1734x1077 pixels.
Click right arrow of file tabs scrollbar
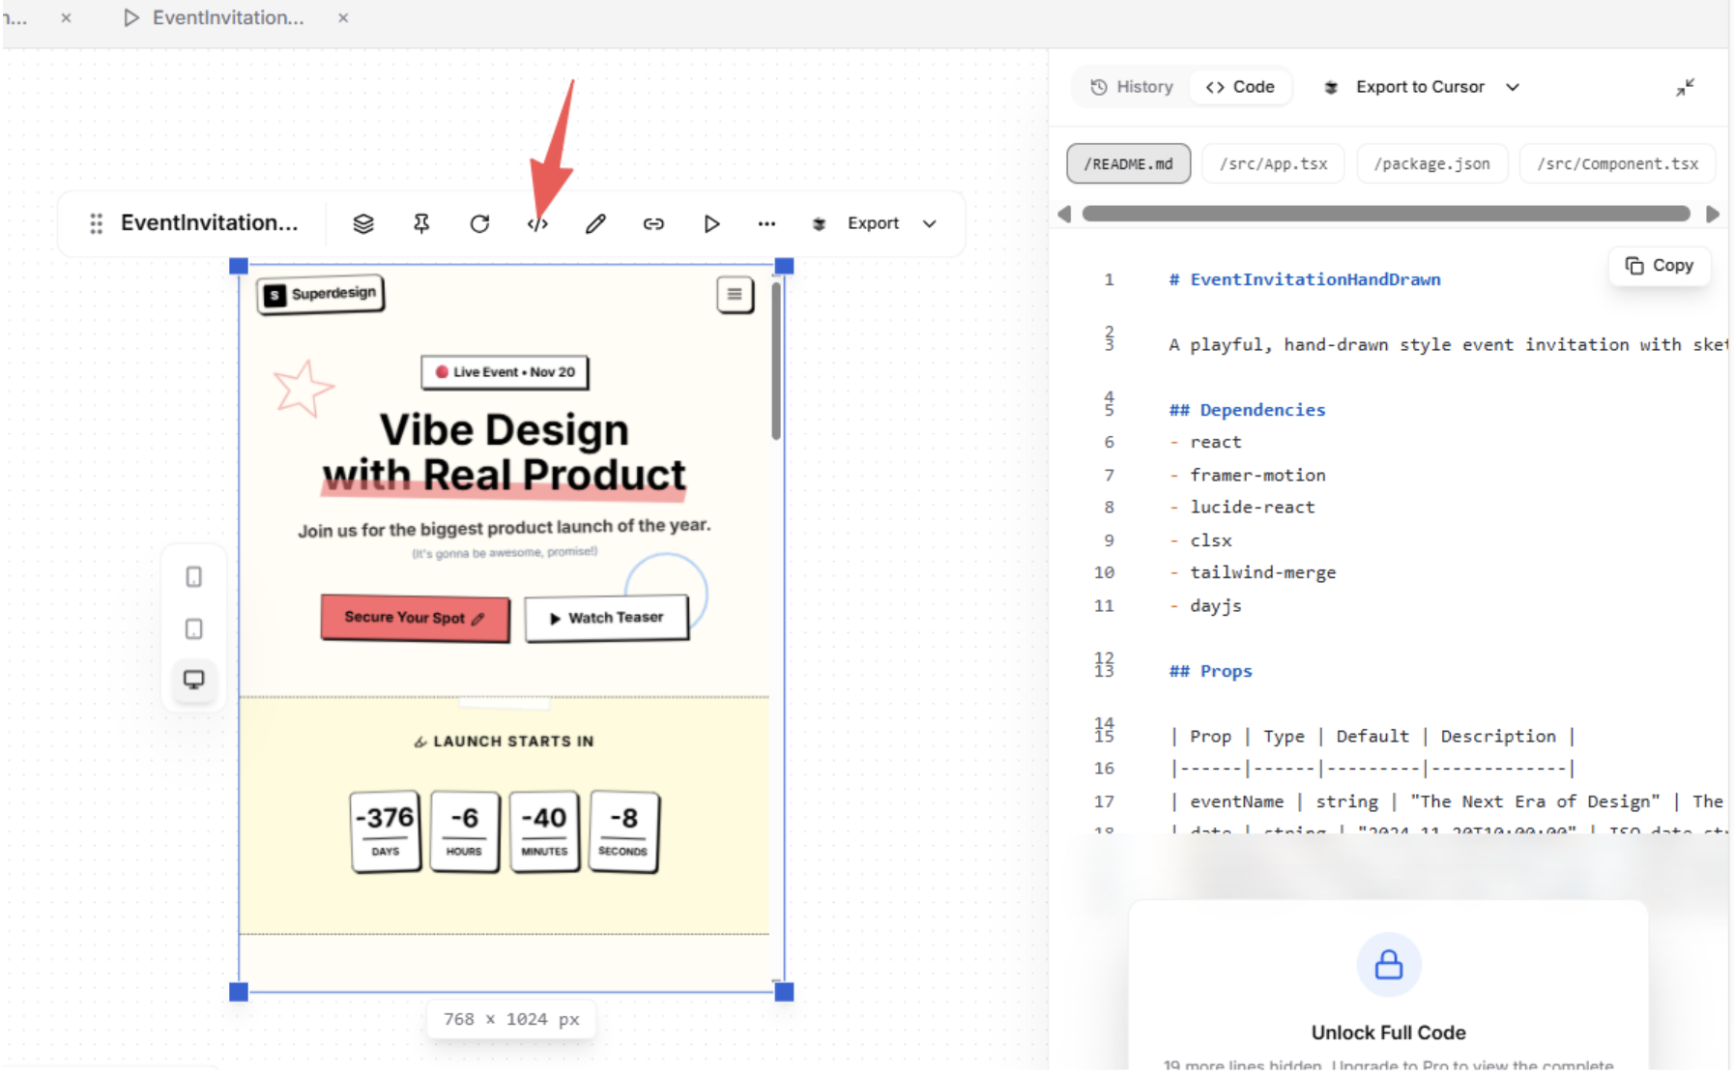(x=1713, y=214)
